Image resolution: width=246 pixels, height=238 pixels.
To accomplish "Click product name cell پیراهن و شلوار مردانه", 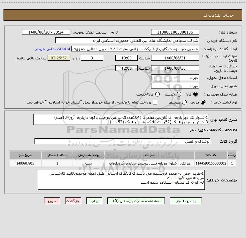I will pos(150,163).
